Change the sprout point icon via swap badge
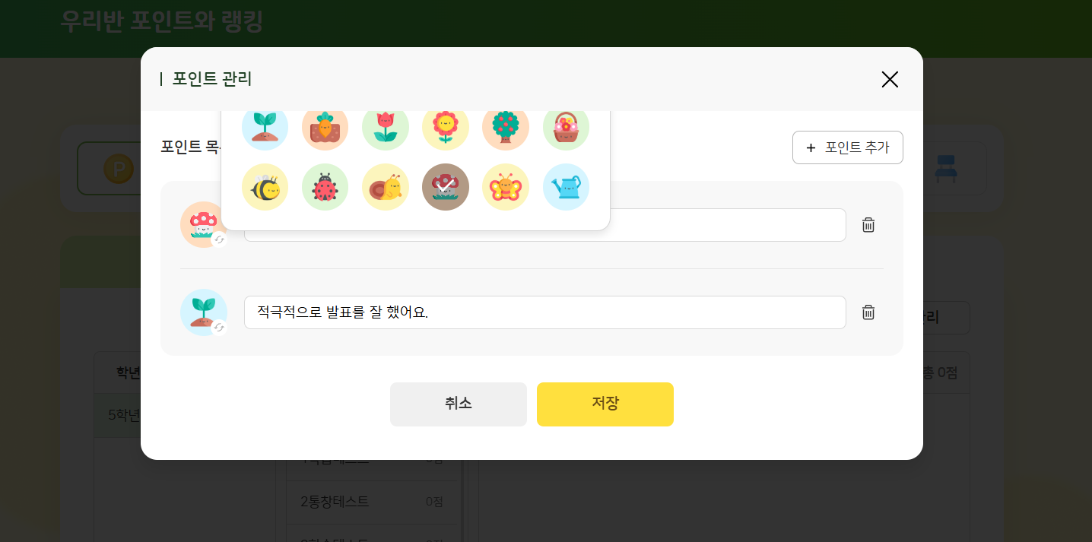The height and width of the screenshot is (542, 1092). pos(219,327)
